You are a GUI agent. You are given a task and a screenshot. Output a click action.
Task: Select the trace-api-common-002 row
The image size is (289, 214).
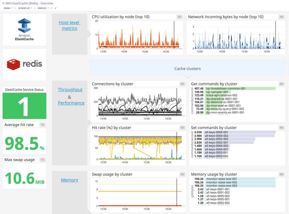(235, 95)
